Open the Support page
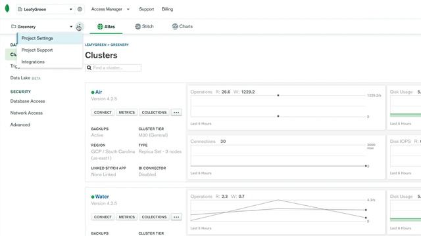 pyautogui.click(x=146, y=9)
